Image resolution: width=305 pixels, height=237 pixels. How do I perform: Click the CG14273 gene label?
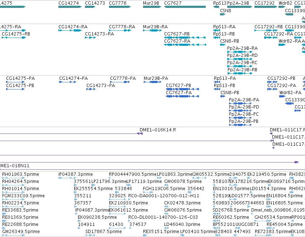(95, 3)
